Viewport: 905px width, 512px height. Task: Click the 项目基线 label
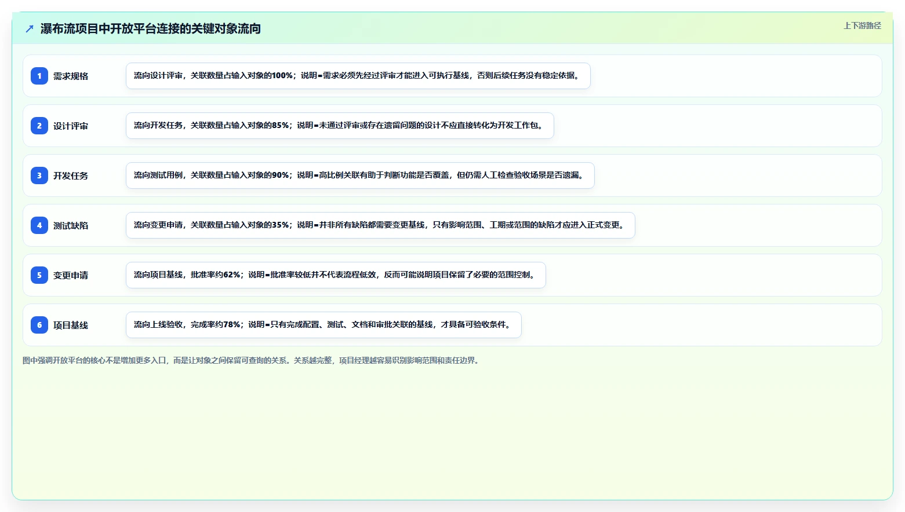pyautogui.click(x=71, y=326)
